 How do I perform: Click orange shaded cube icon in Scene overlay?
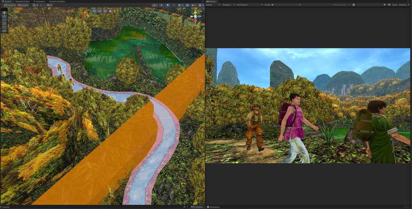(x=111, y=11)
